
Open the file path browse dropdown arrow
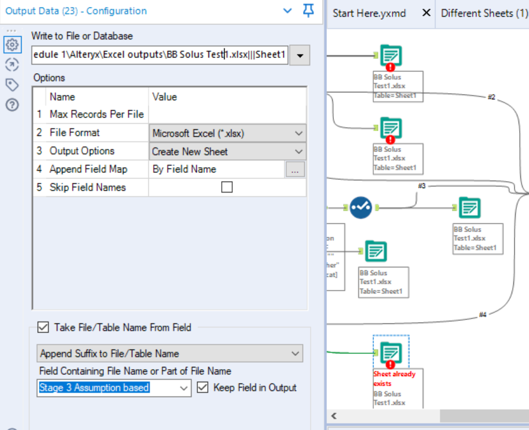tap(300, 56)
